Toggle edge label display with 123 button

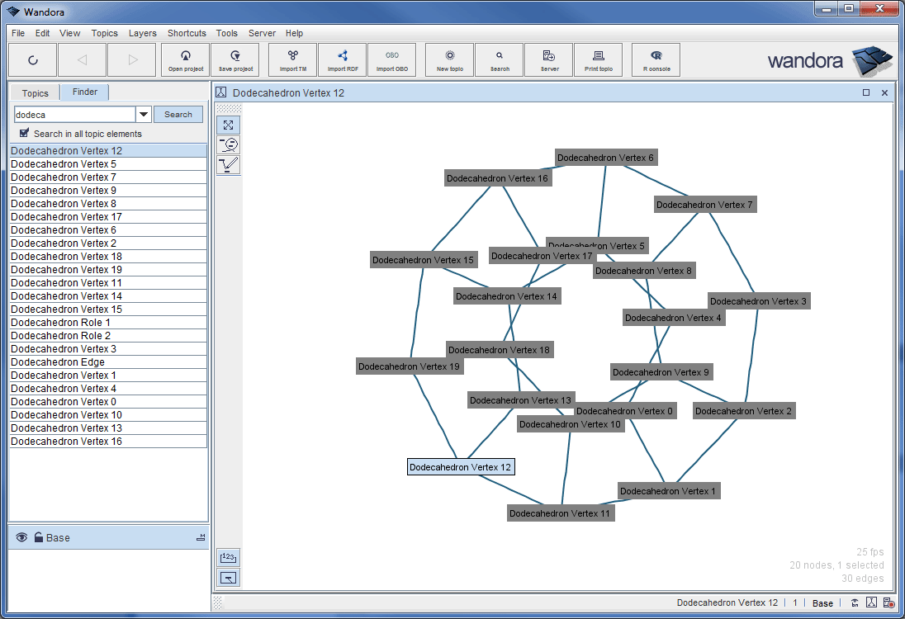[x=227, y=558]
